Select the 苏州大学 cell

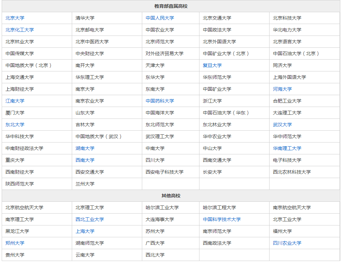(x=171, y=231)
